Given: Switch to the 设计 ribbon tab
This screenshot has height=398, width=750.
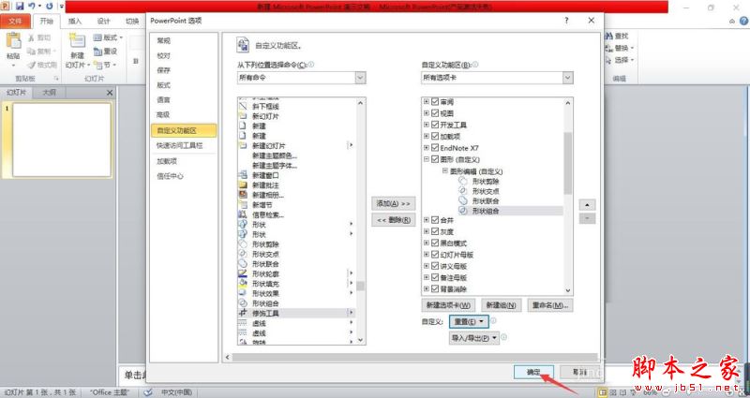Looking at the screenshot, I should 104,21.
